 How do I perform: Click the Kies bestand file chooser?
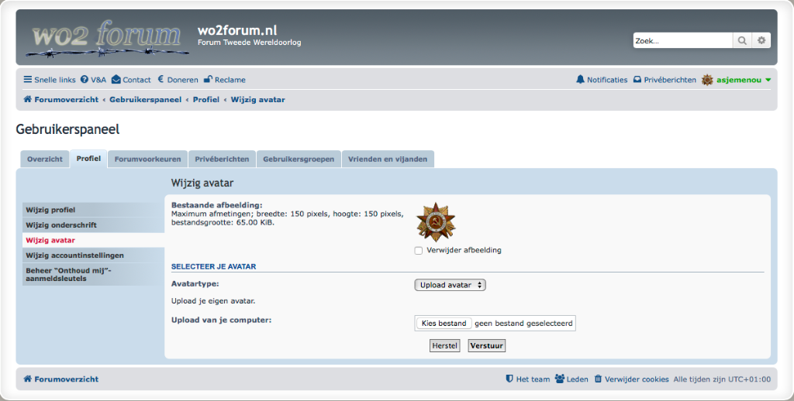click(x=444, y=323)
